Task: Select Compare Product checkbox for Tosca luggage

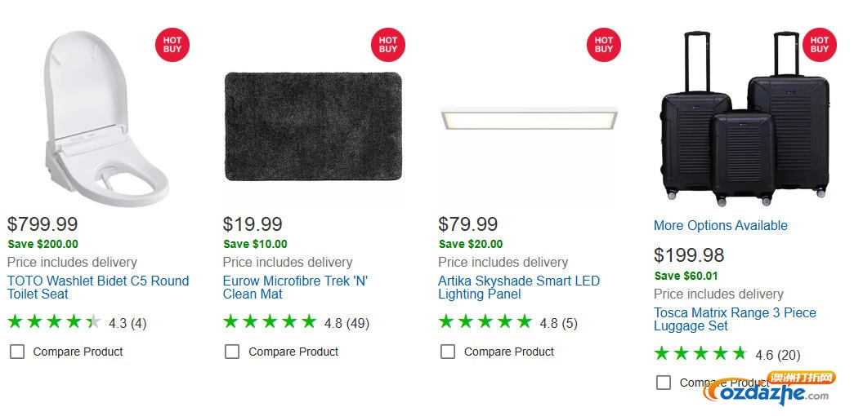Action: pyautogui.click(x=664, y=383)
